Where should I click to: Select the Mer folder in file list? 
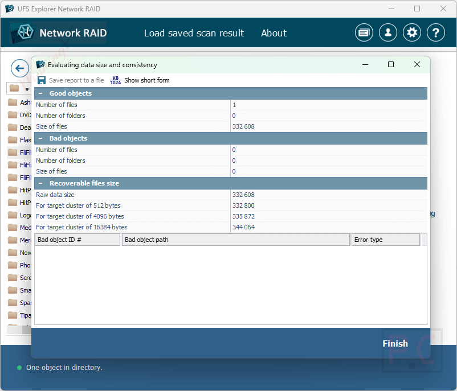[x=19, y=240]
